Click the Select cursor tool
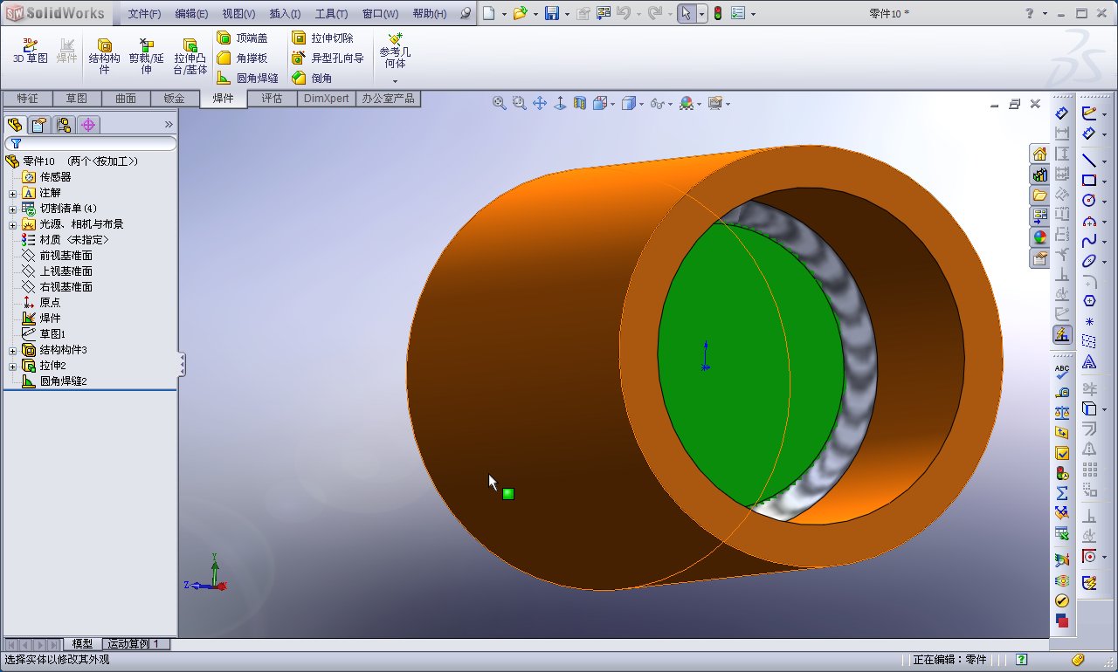Screen dimensions: 1118x672 (x=687, y=13)
